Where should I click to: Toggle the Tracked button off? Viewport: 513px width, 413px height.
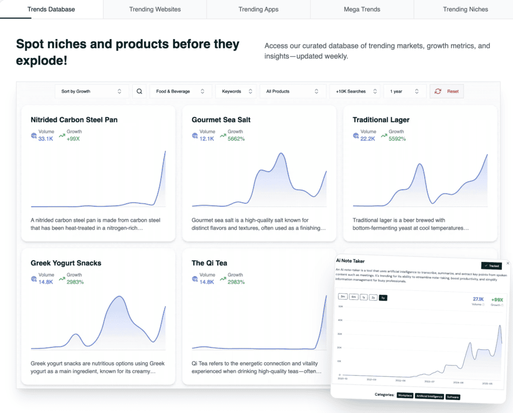491,266
